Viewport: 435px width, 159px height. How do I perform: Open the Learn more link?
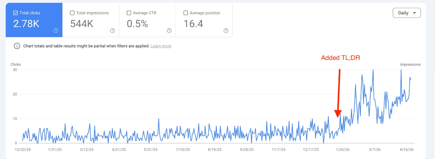pyautogui.click(x=161, y=46)
